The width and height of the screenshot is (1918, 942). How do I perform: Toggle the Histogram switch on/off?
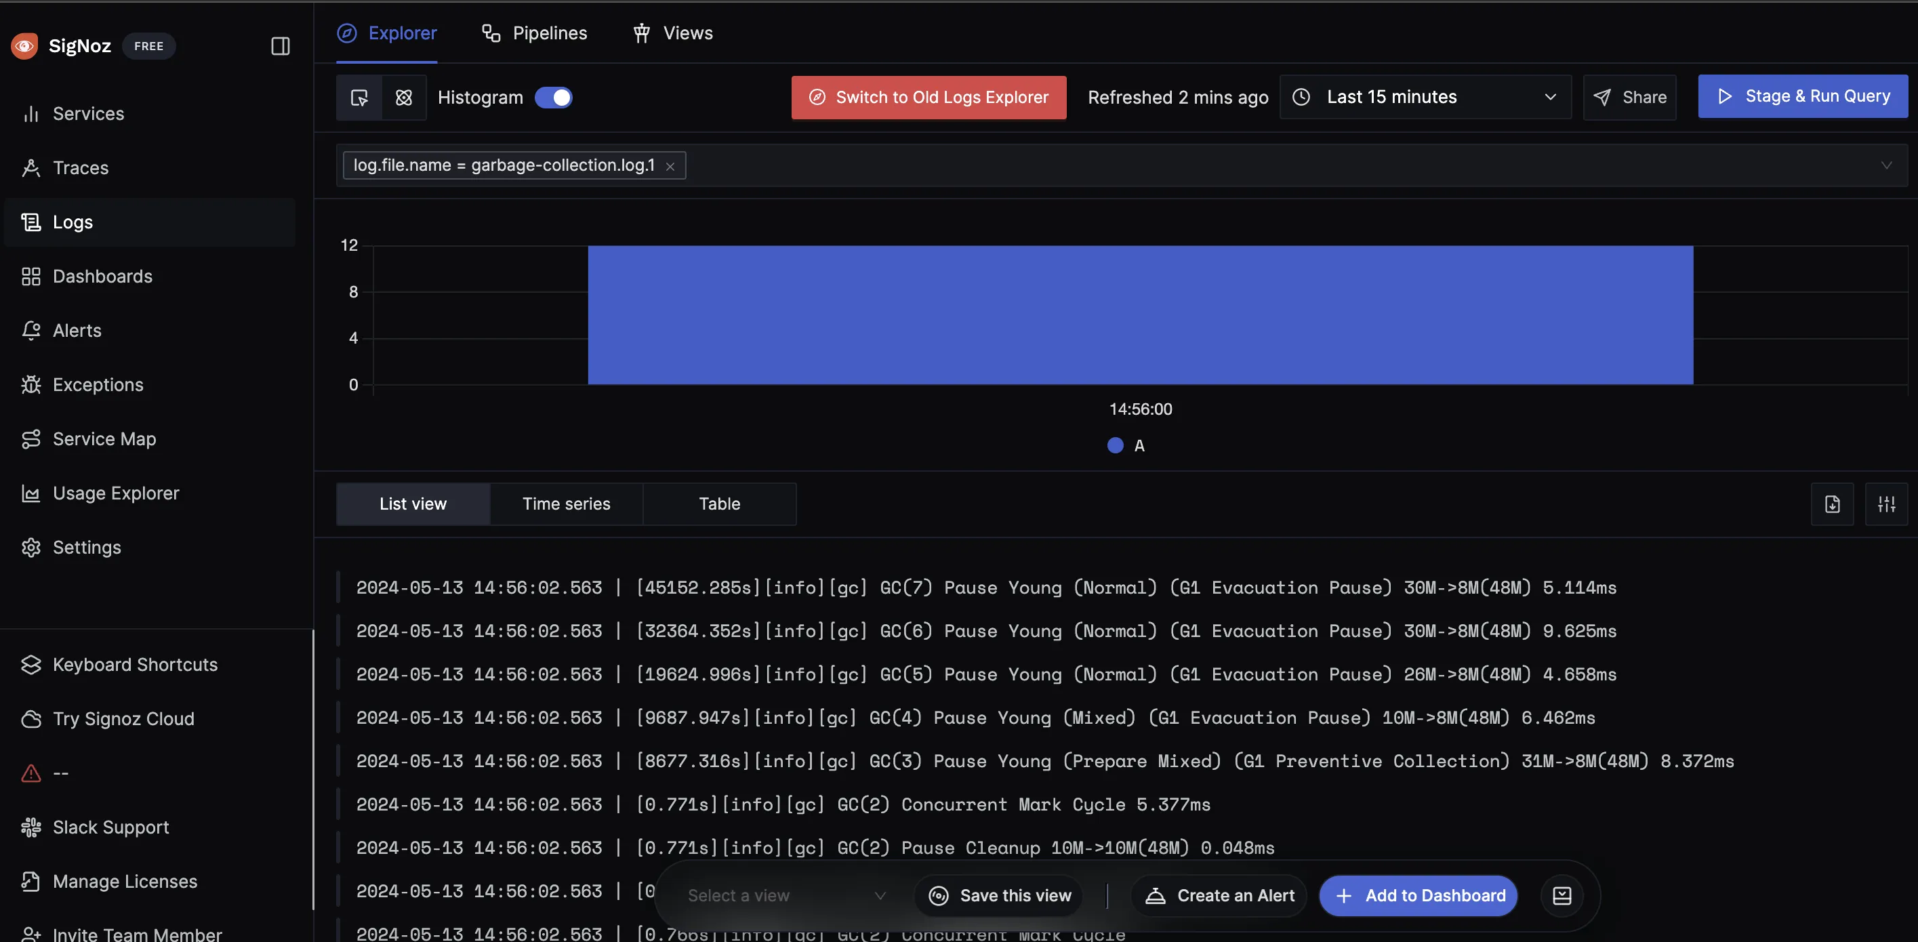[554, 97]
